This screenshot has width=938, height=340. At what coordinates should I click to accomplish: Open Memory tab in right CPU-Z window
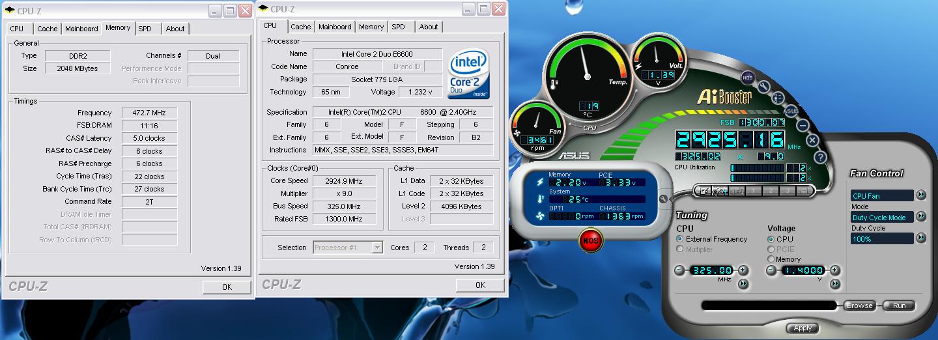click(371, 27)
